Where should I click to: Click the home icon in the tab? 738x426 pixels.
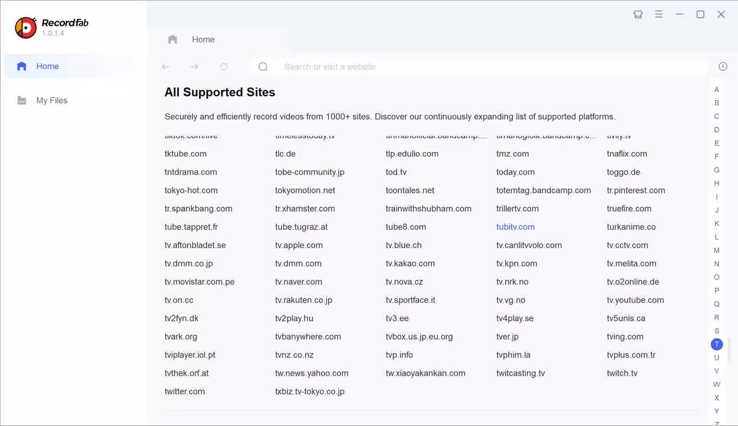coord(172,39)
